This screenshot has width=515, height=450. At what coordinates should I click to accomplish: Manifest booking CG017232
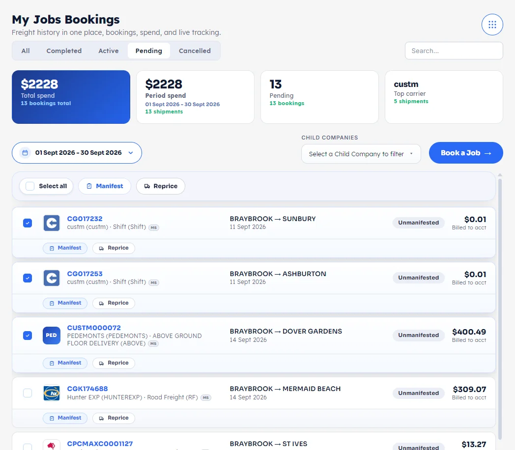(65, 248)
